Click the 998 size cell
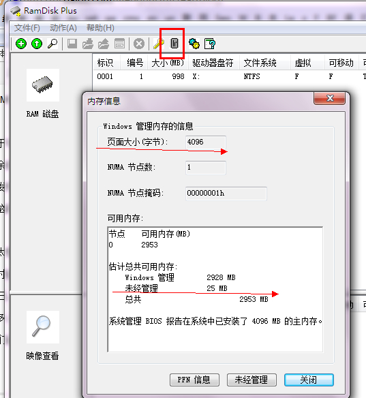The width and height of the screenshot is (366, 398). click(x=178, y=76)
